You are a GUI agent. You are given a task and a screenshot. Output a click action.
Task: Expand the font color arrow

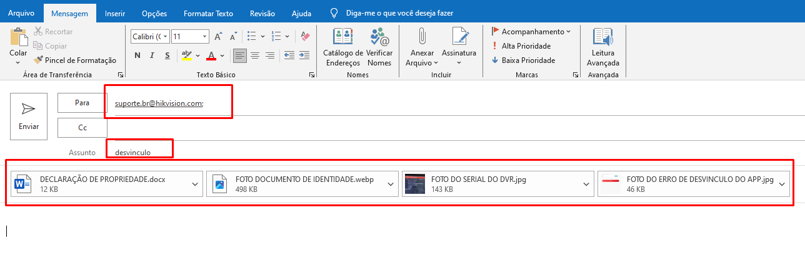coord(222,56)
